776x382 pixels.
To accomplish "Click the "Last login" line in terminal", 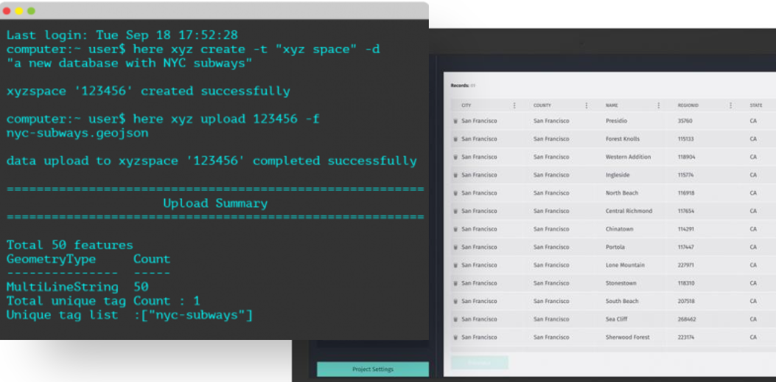I will tap(122, 35).
